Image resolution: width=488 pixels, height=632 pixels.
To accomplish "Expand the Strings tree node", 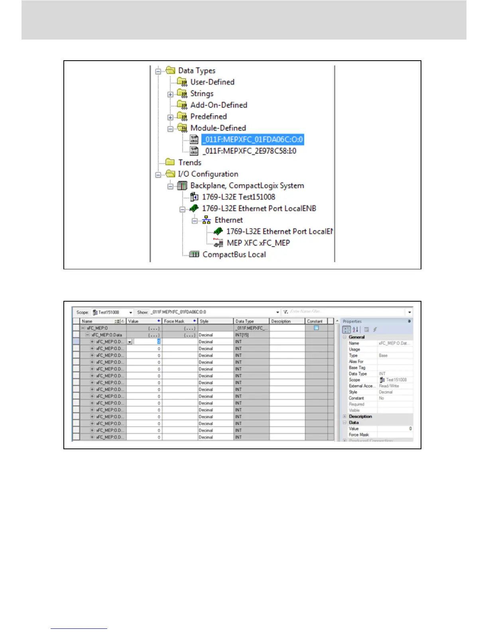I will [x=170, y=94].
